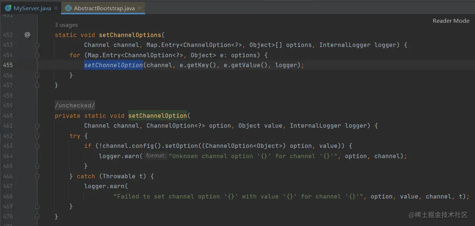This screenshot has width=475, height=226.
Task: Click 'ChannelOption<Object>' cast on line 463
Action: 244,146
